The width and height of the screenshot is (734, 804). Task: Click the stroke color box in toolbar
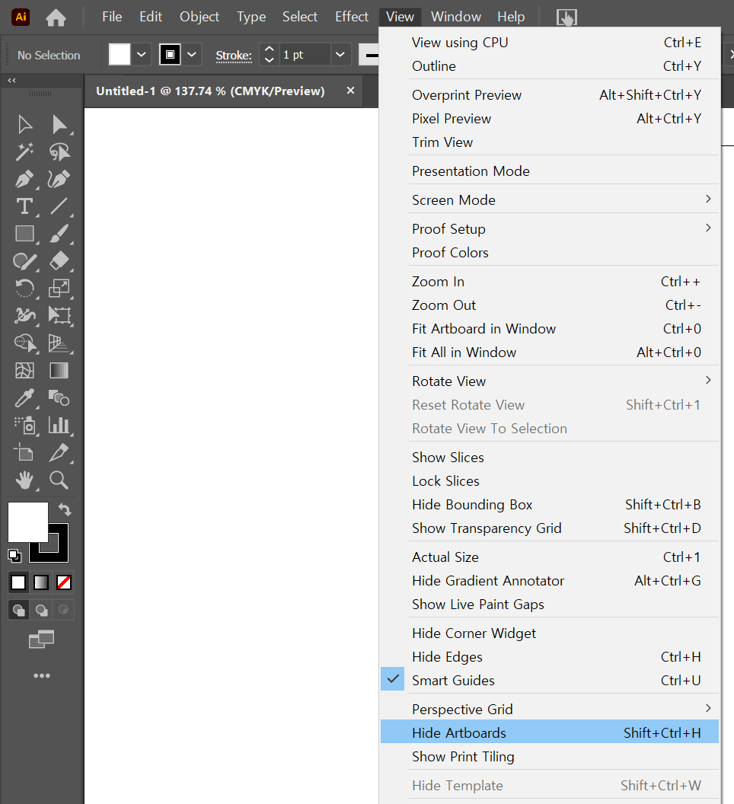click(57, 551)
